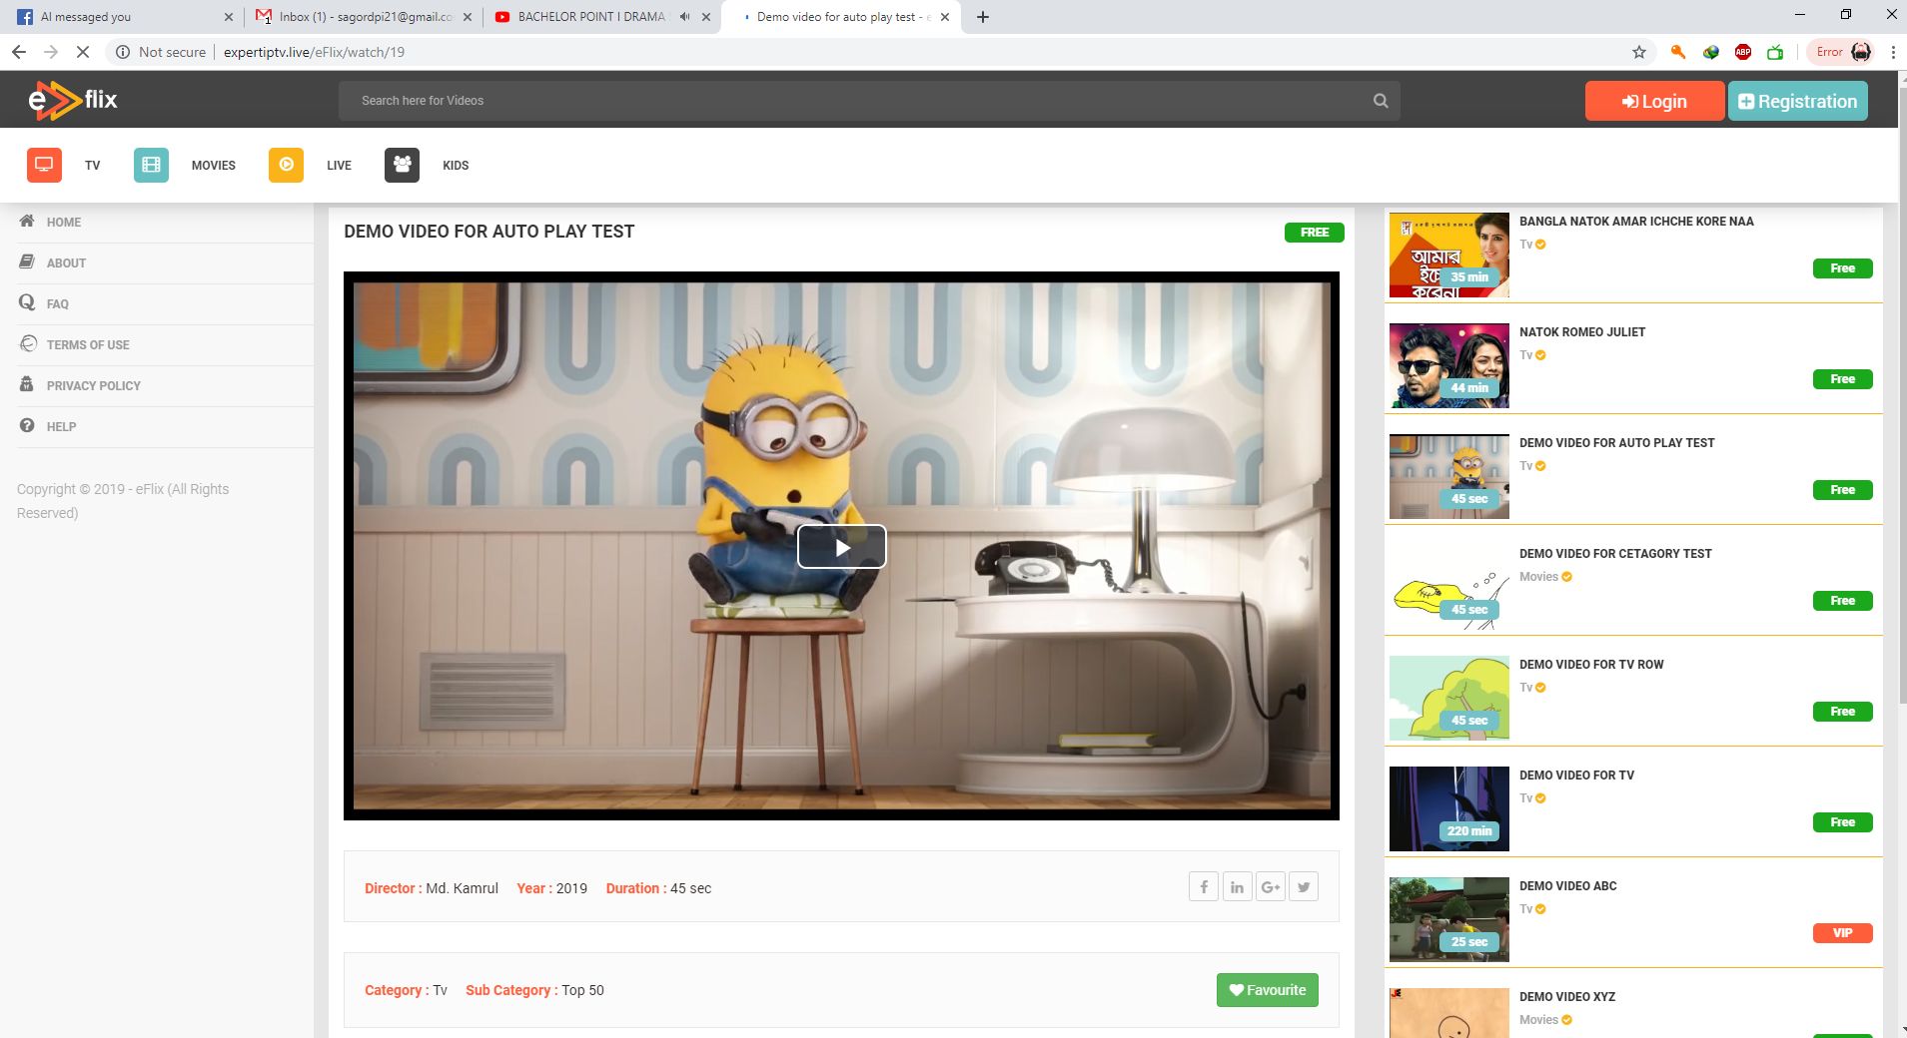Open Chrome menu three dots
This screenshot has width=1907, height=1038.
coord(1893,52)
